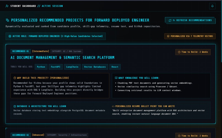Click question icon by Why Build This Project
This screenshot has width=222, height=138.
tap(15, 78)
